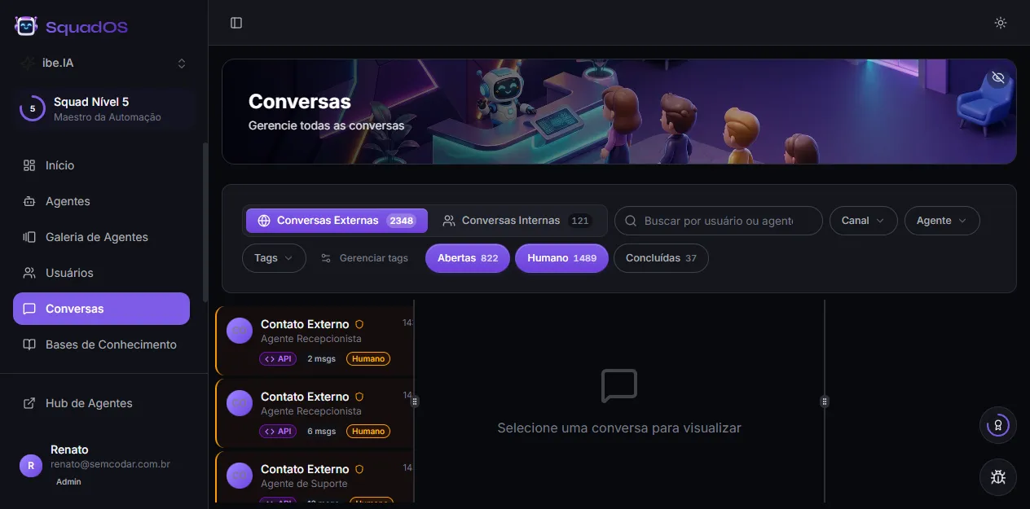
Task: Collapse the sidebar with the panel toggle
Action: tap(236, 23)
